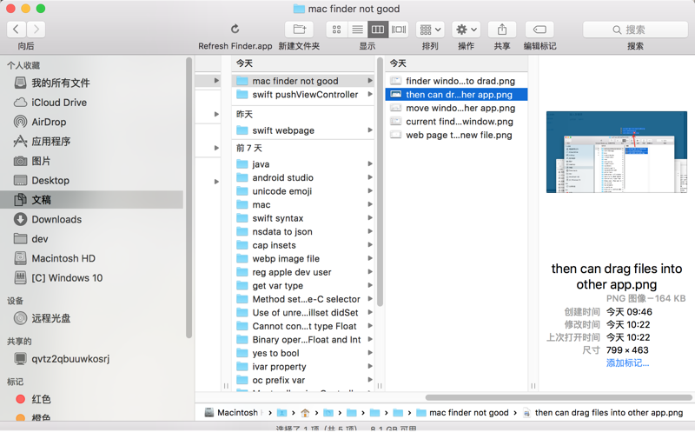Open 图片 in the sidebar
The width and height of the screenshot is (695, 439).
92,161
